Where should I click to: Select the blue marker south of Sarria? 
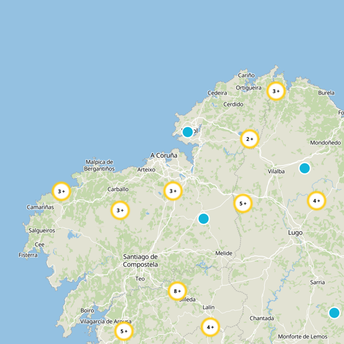point(334,313)
